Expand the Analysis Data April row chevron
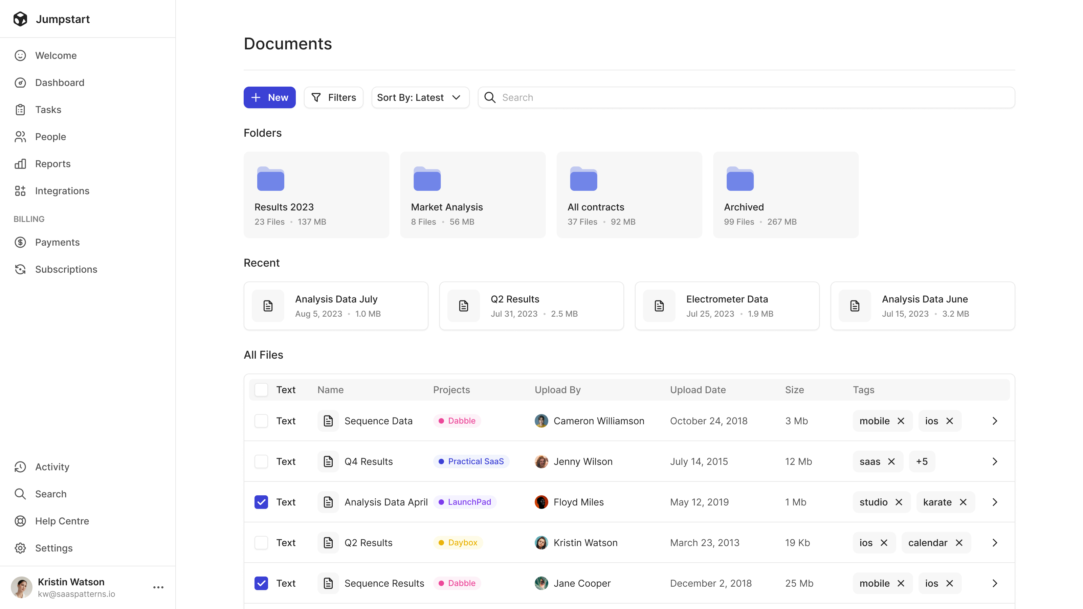This screenshot has height=609, width=1083. pos(995,502)
